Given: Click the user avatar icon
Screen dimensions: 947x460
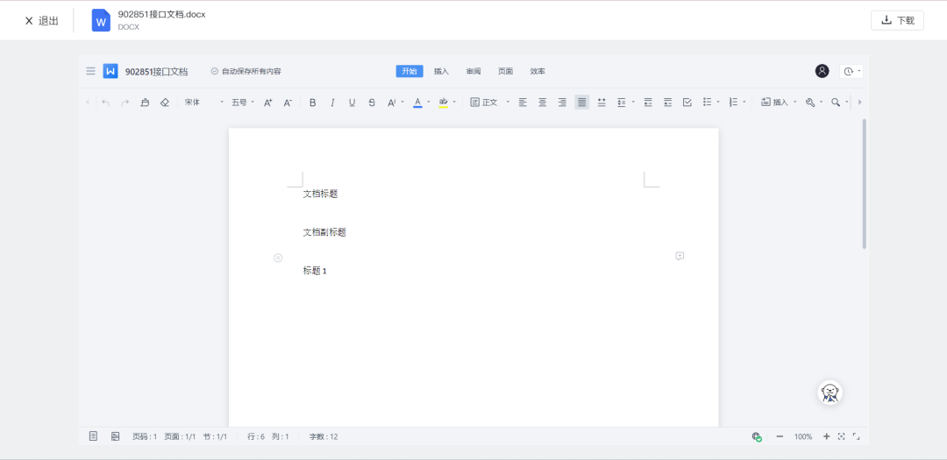Looking at the screenshot, I should (822, 71).
